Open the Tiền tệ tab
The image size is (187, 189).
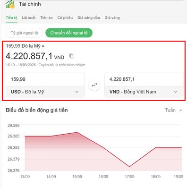[x=11, y=17]
